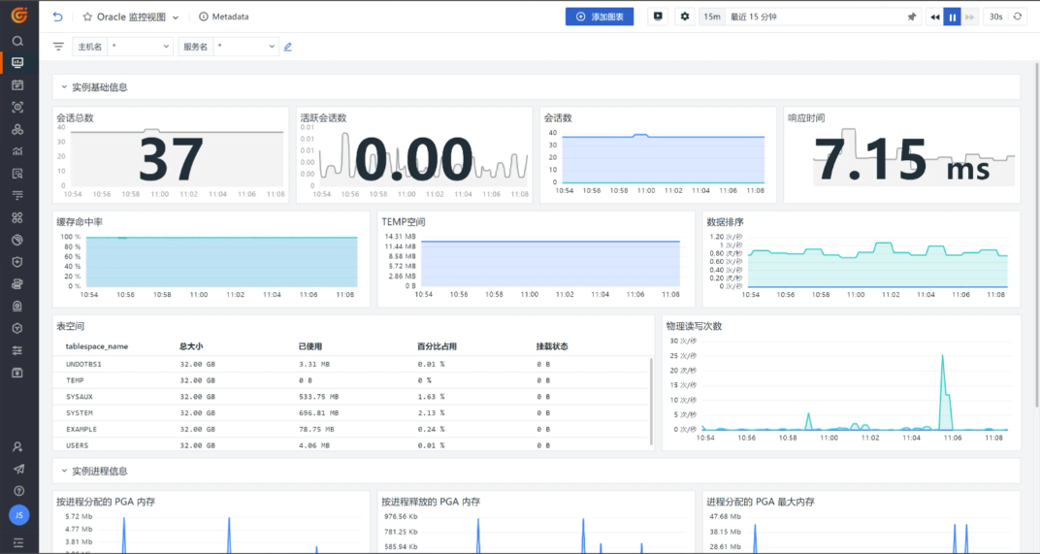
Task: Open the metrics chart icon in sidebar
Action: click(x=17, y=151)
